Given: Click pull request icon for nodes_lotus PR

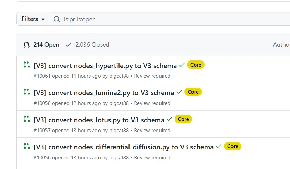Looking at the screenshot, I should click(x=27, y=119).
